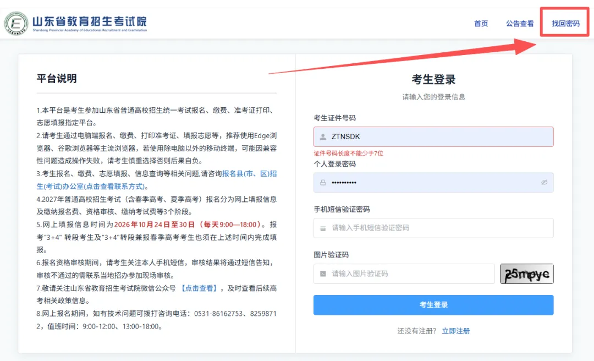
Task: Click the hotline number 0531-86162753
Action: coord(218,314)
